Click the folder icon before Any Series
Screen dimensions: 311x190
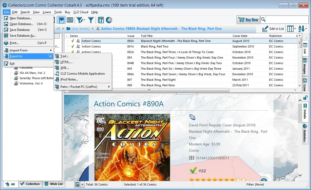click(x=68, y=28)
